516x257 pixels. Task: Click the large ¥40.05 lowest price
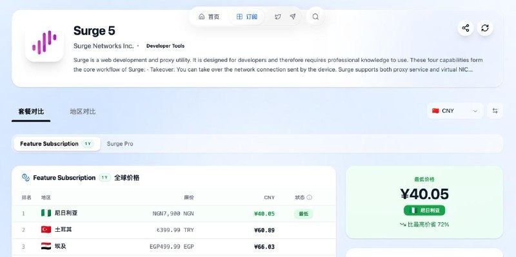tap(424, 195)
